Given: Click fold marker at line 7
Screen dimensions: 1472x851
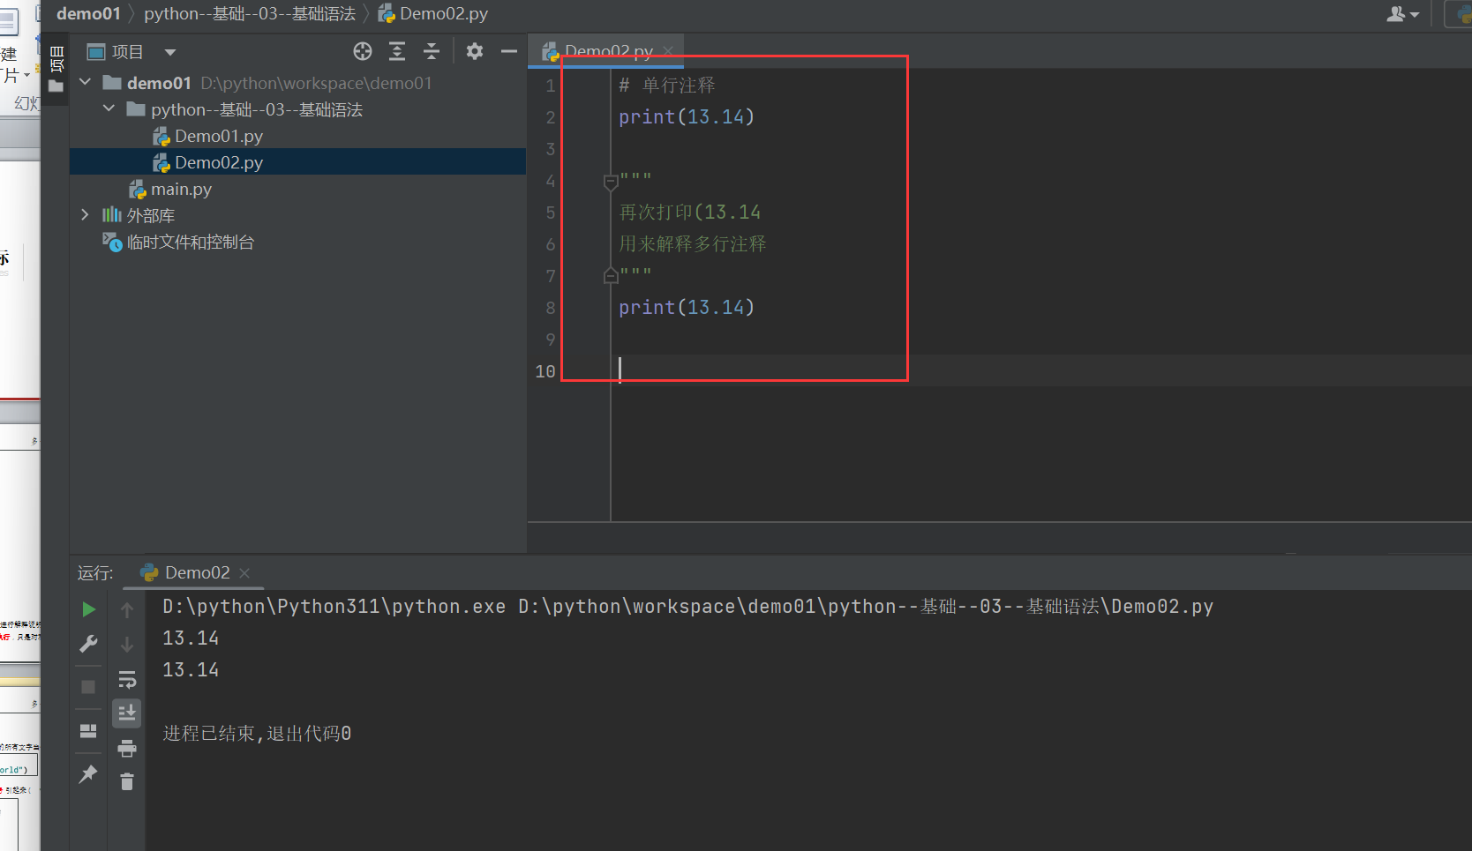Looking at the screenshot, I should [x=611, y=275].
